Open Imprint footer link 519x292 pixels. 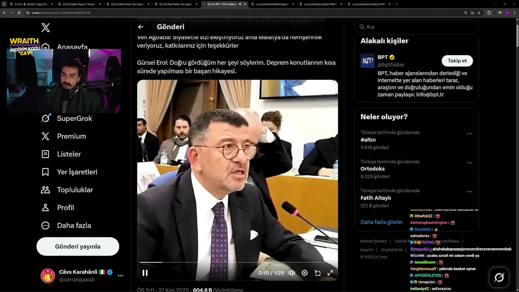pyautogui.click(x=367, y=250)
